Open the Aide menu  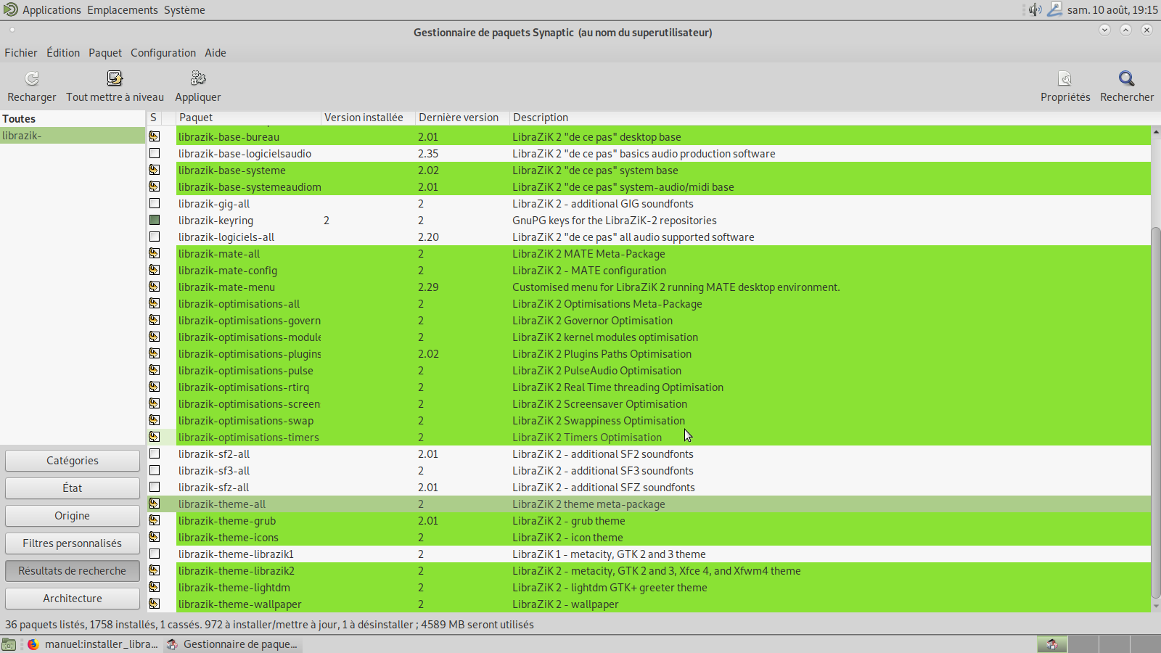pos(216,53)
